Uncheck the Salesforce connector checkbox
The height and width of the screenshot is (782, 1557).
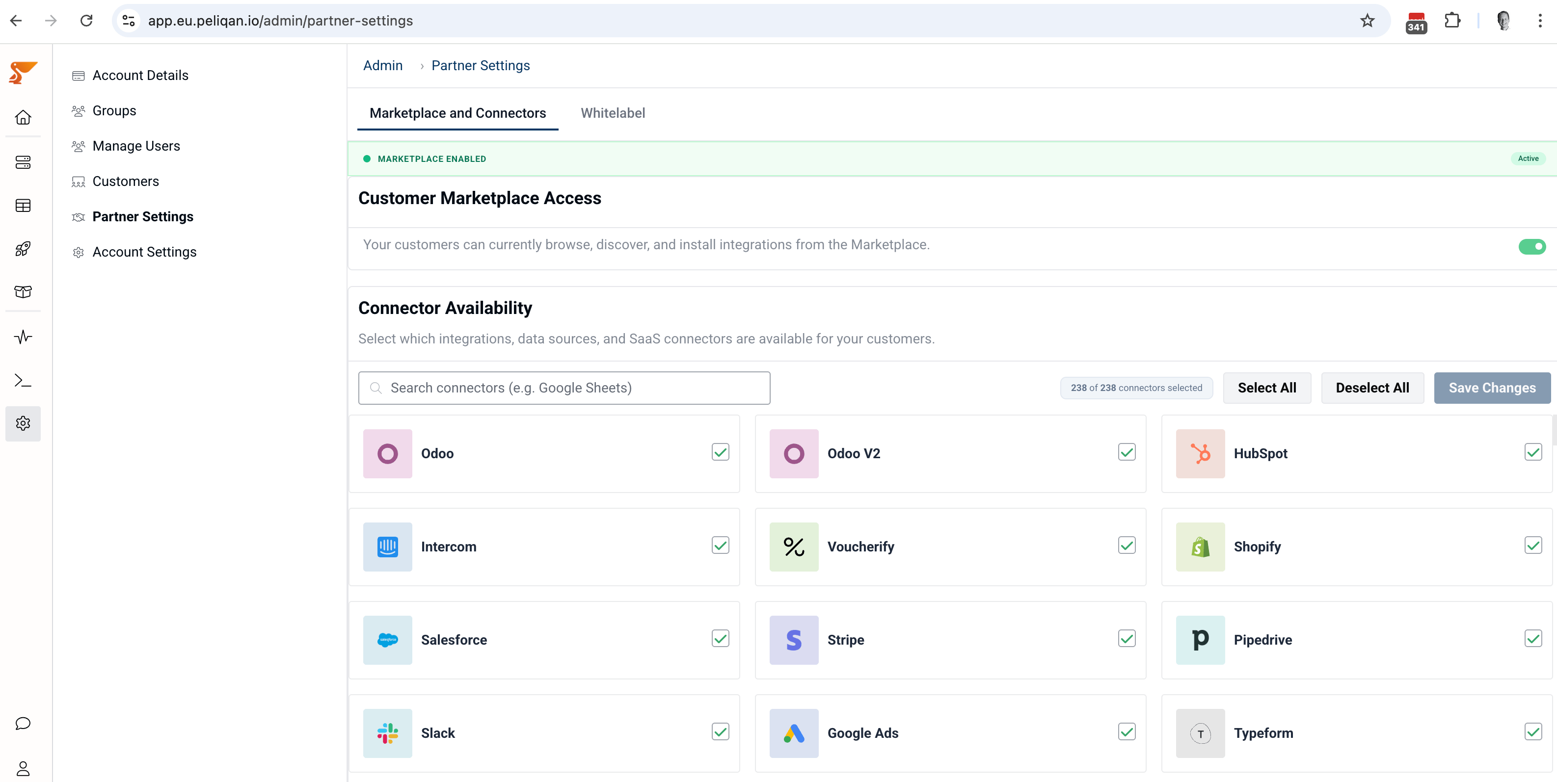[x=721, y=638]
